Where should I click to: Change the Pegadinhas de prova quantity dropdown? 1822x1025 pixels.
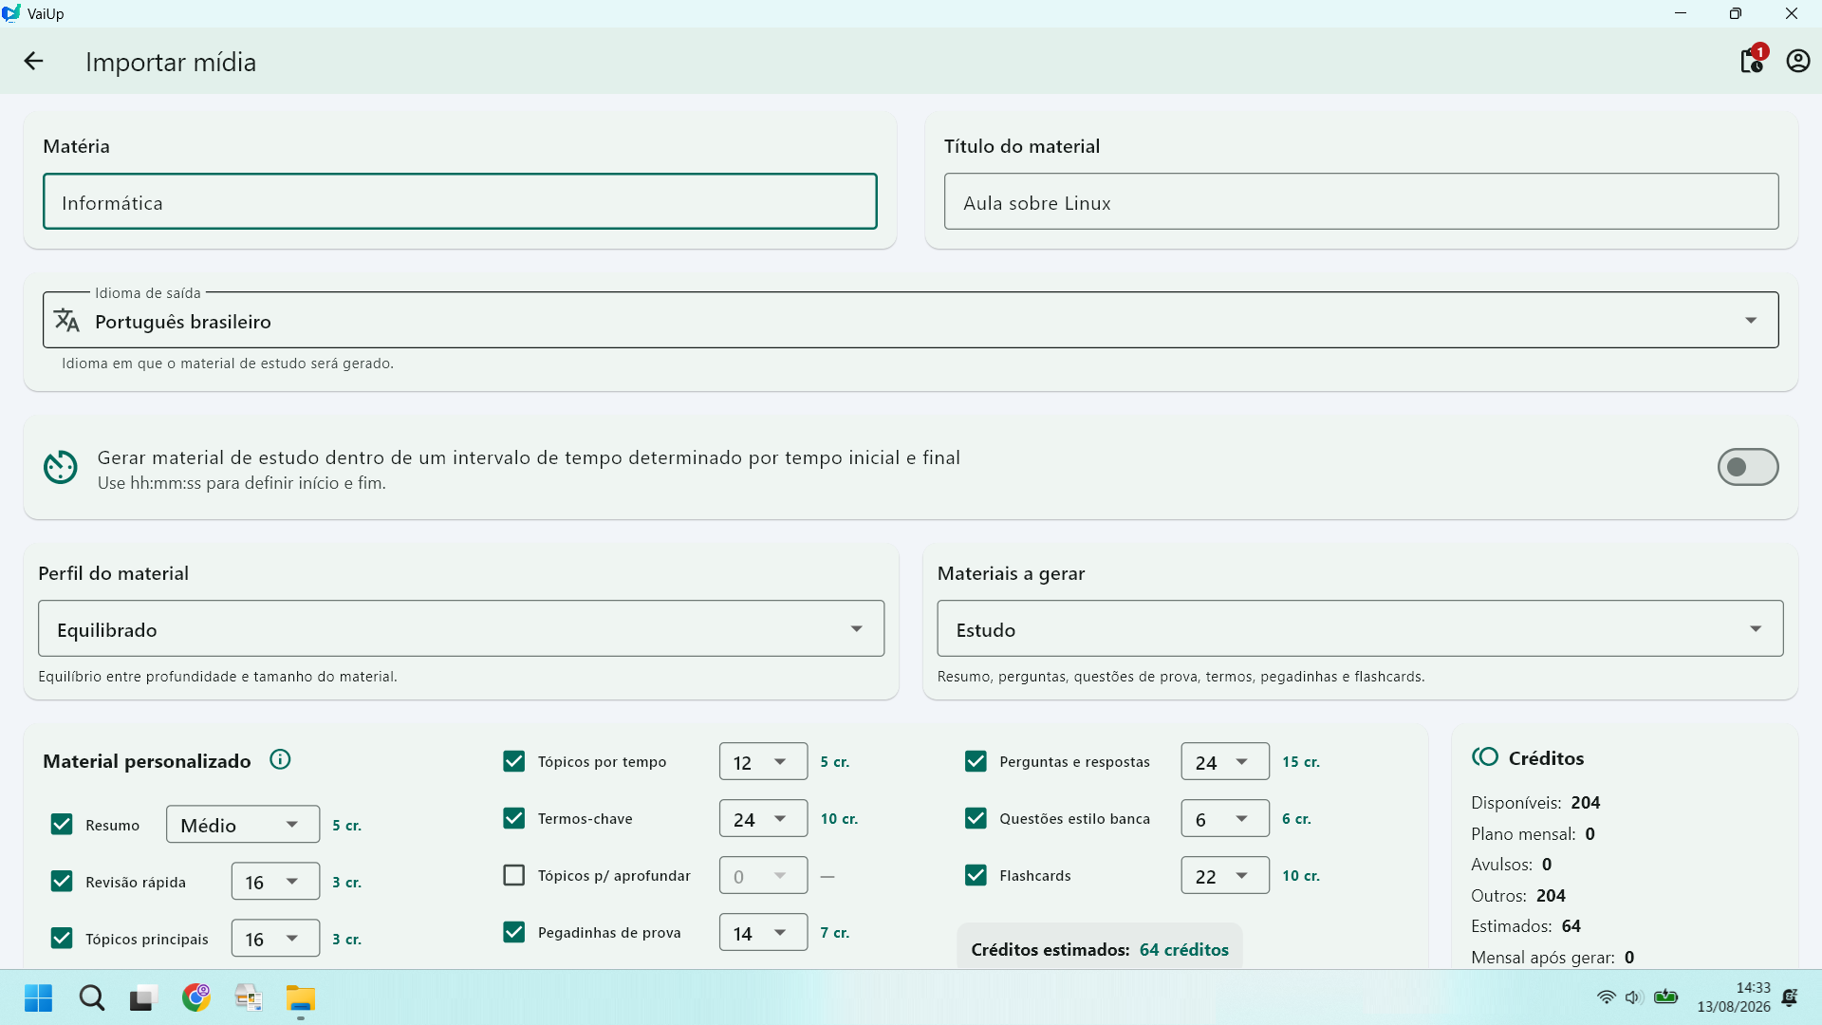coord(764,932)
